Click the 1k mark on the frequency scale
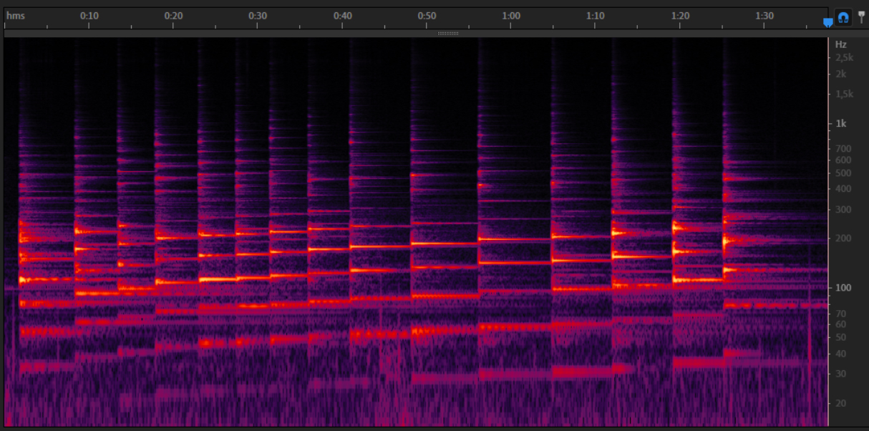This screenshot has height=431, width=869. coord(841,123)
